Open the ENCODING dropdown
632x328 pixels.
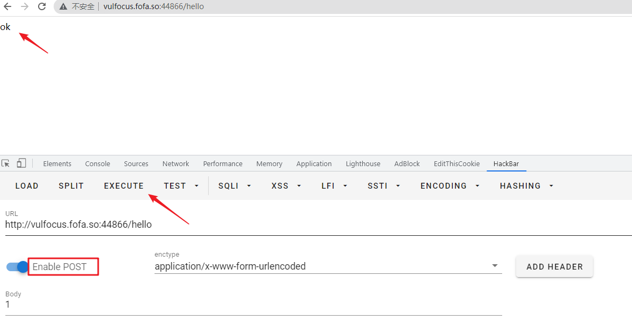pyautogui.click(x=450, y=185)
